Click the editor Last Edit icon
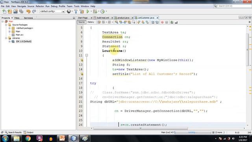This screenshot has width=252, height=142. (99, 22)
